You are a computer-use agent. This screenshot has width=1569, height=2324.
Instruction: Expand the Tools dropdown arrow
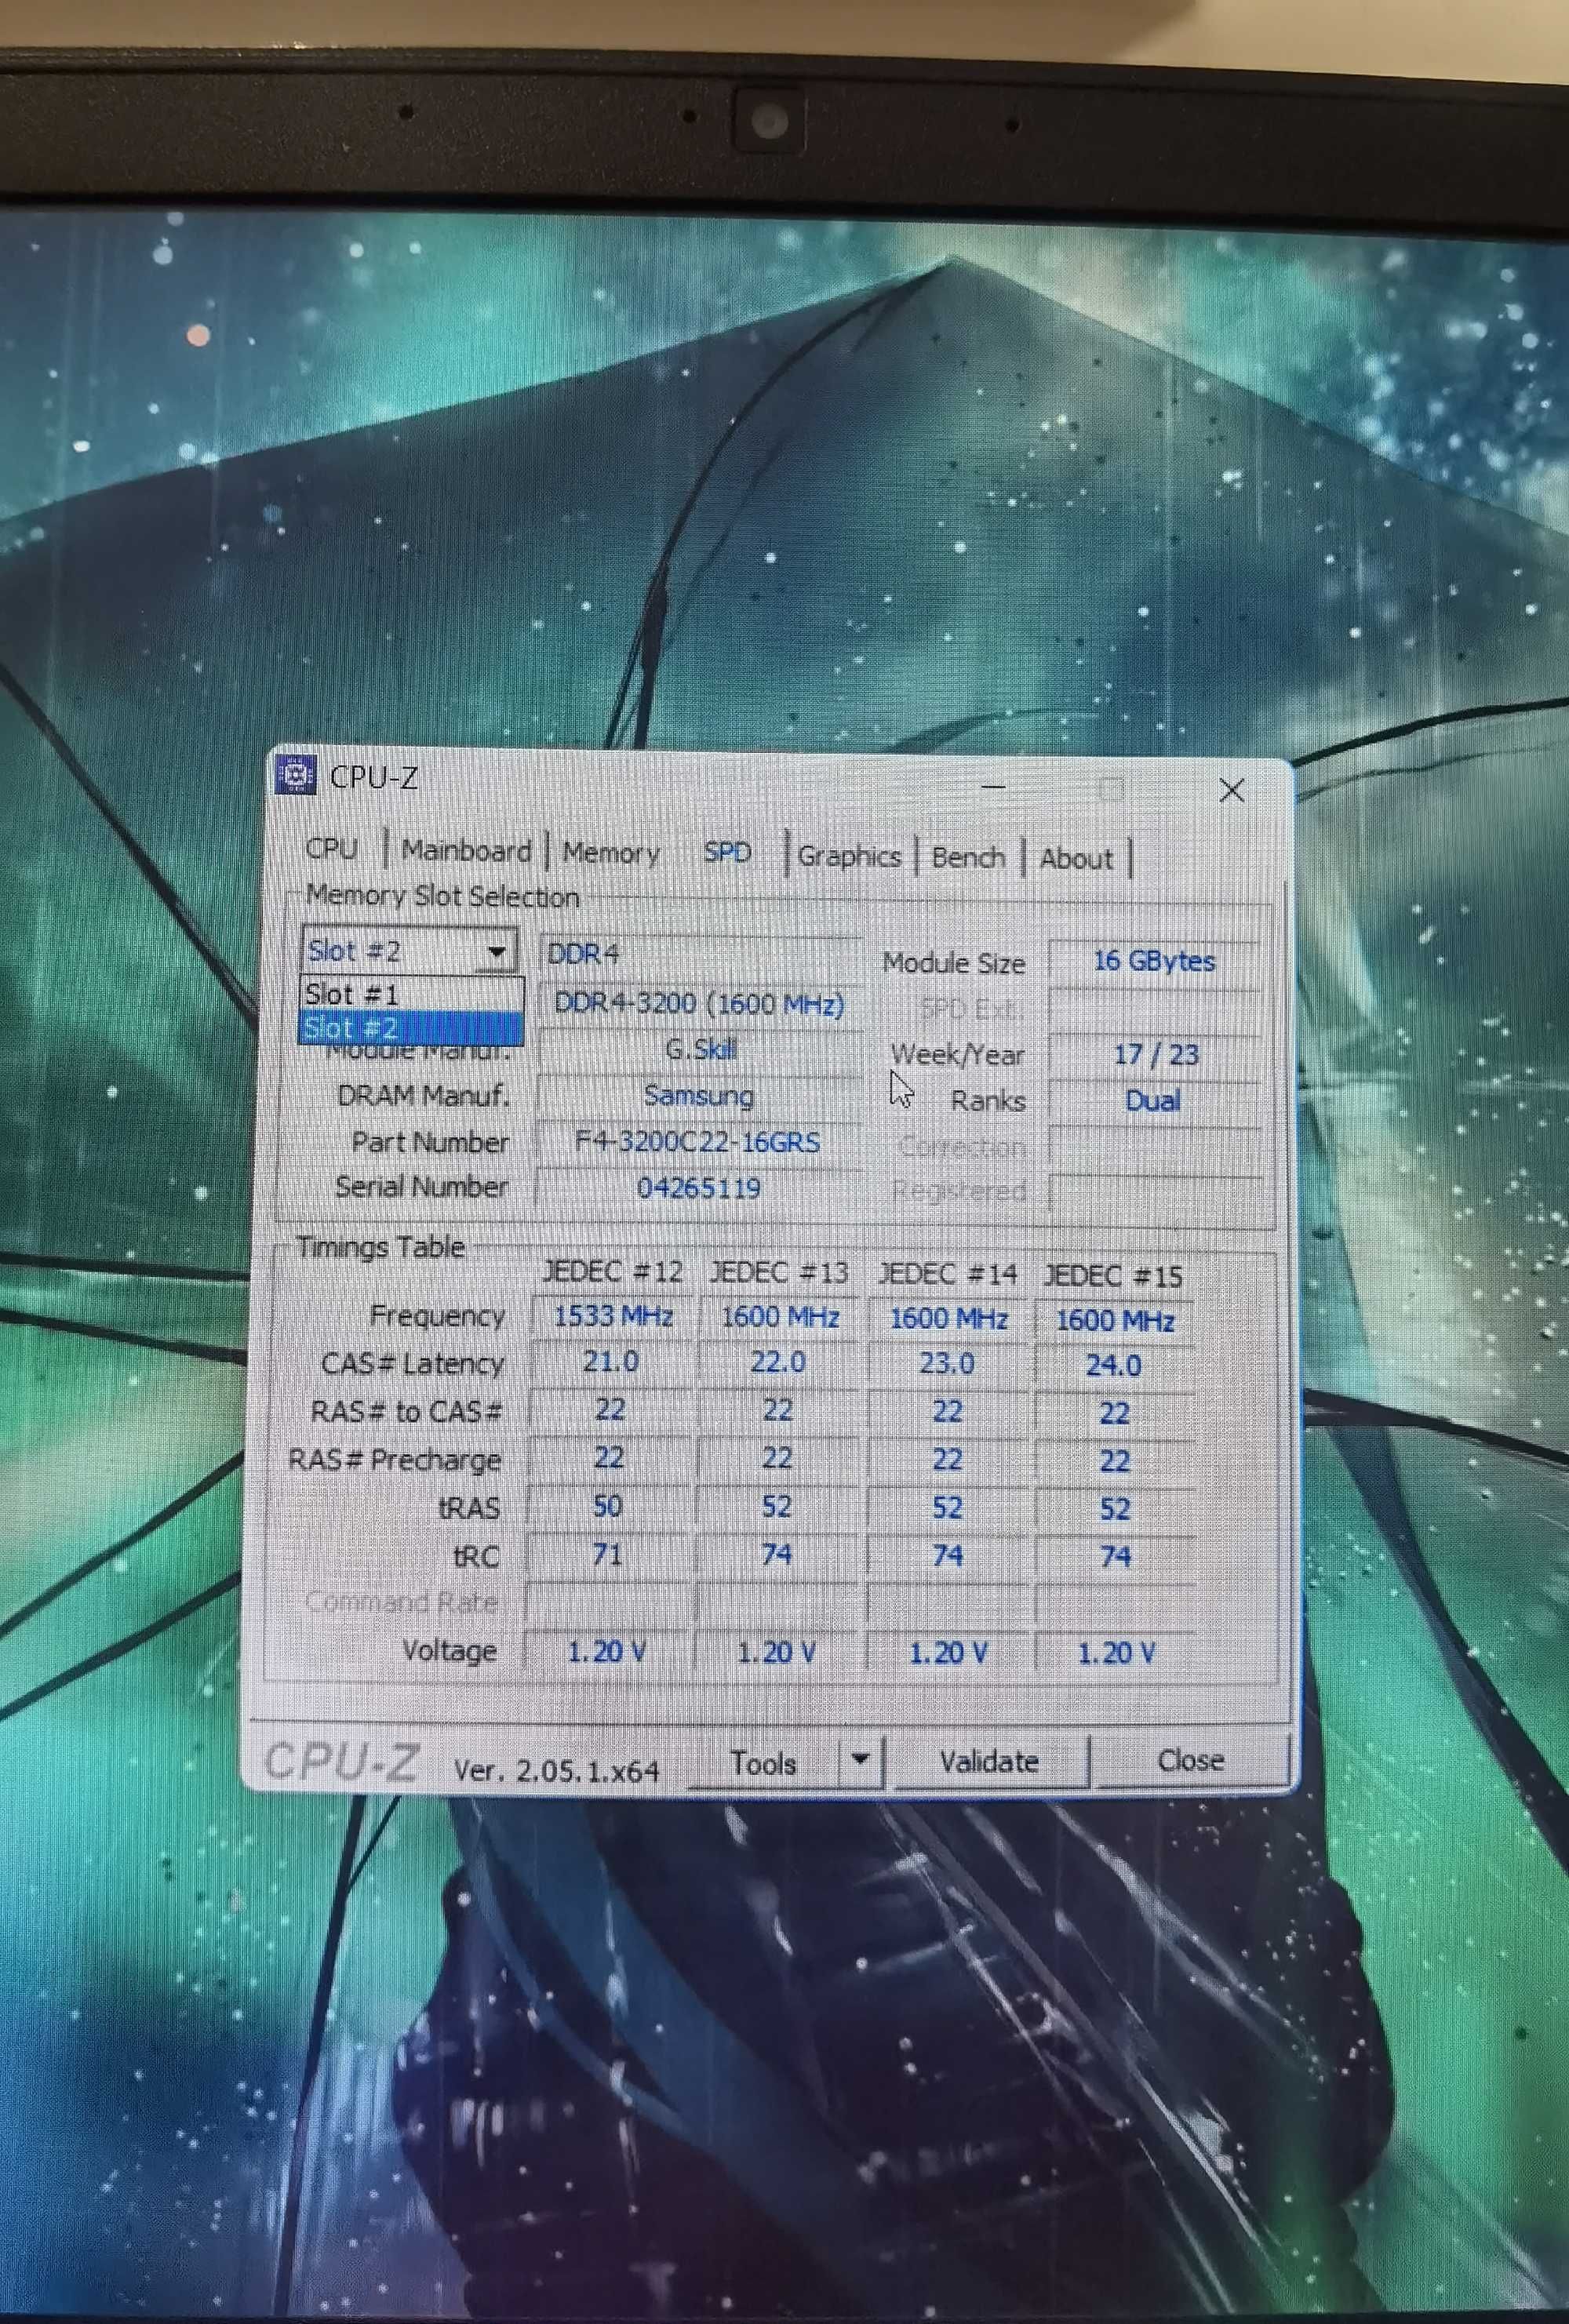tap(860, 1759)
